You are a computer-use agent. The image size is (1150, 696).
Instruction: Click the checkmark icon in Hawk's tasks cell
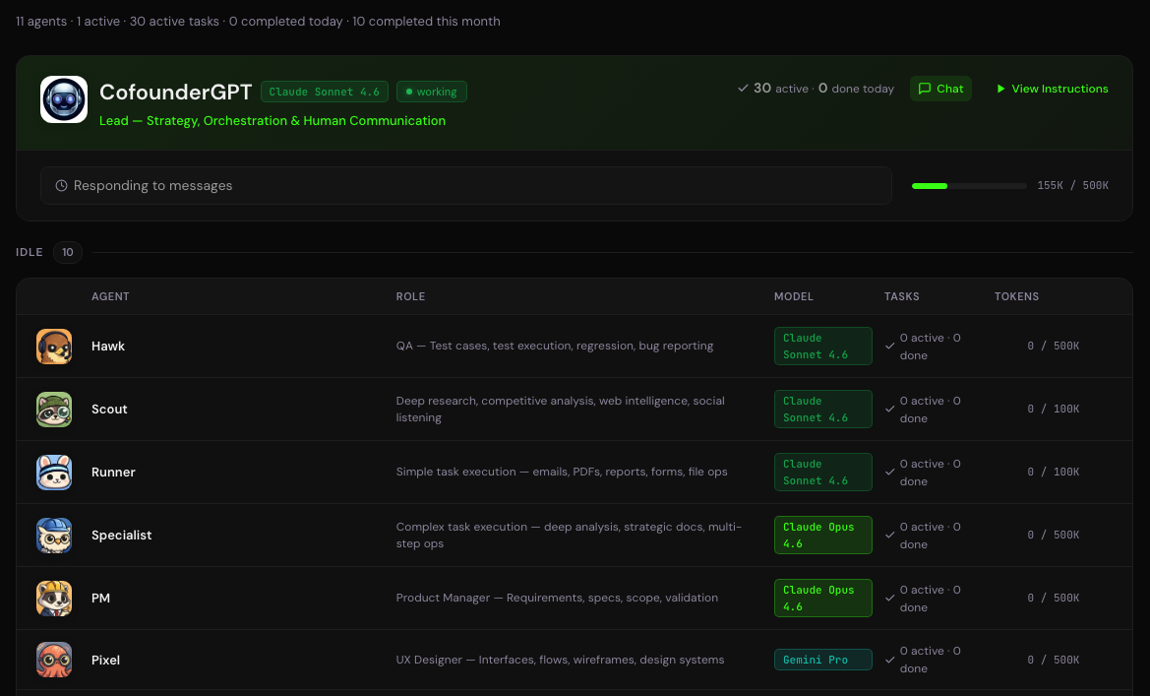tap(889, 346)
